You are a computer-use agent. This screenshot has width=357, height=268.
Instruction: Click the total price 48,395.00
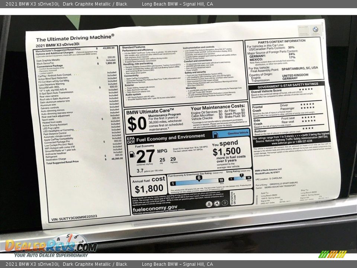coord(117,159)
